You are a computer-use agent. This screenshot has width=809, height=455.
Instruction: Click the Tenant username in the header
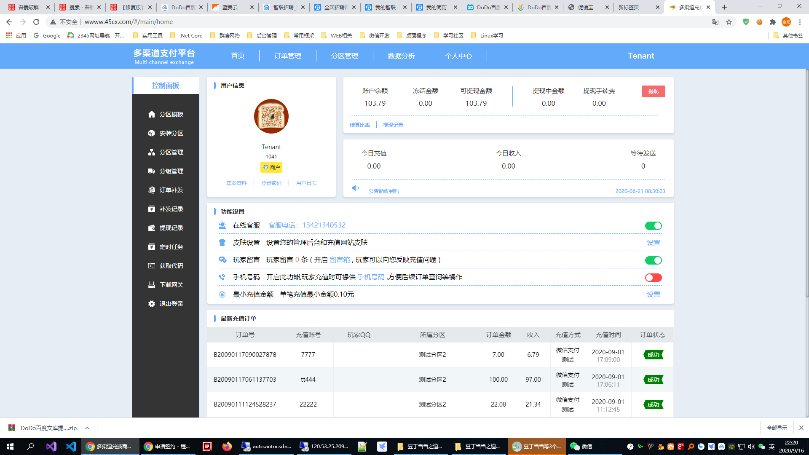641,56
